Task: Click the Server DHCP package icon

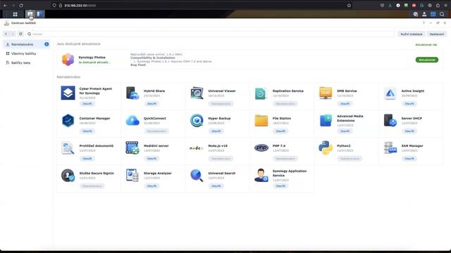Action: (x=390, y=120)
